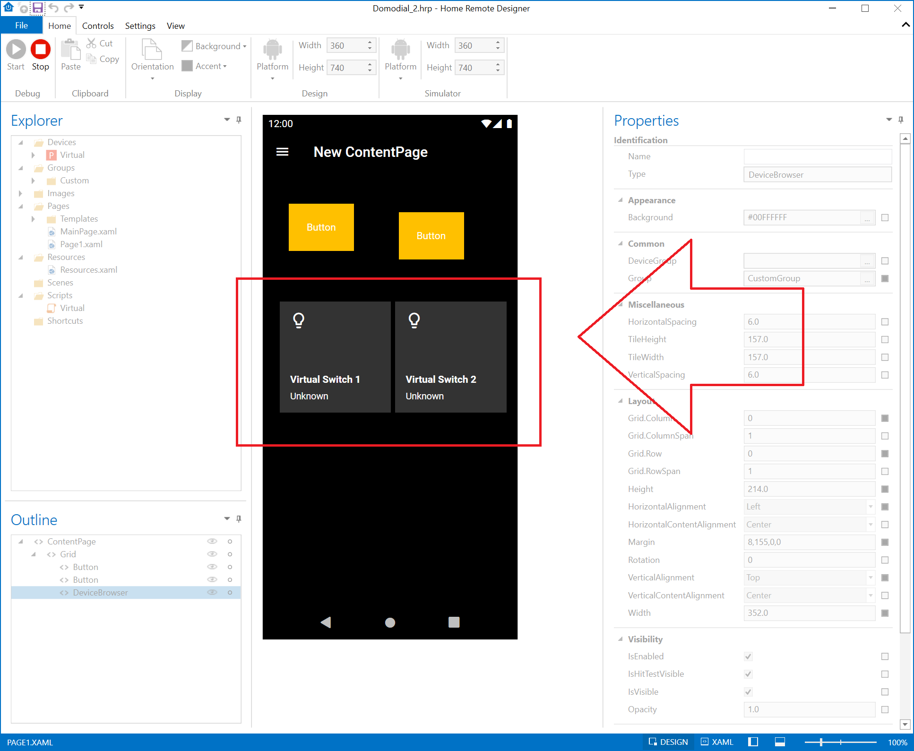
Task: Tap the Android recents square button
Action: pos(454,622)
